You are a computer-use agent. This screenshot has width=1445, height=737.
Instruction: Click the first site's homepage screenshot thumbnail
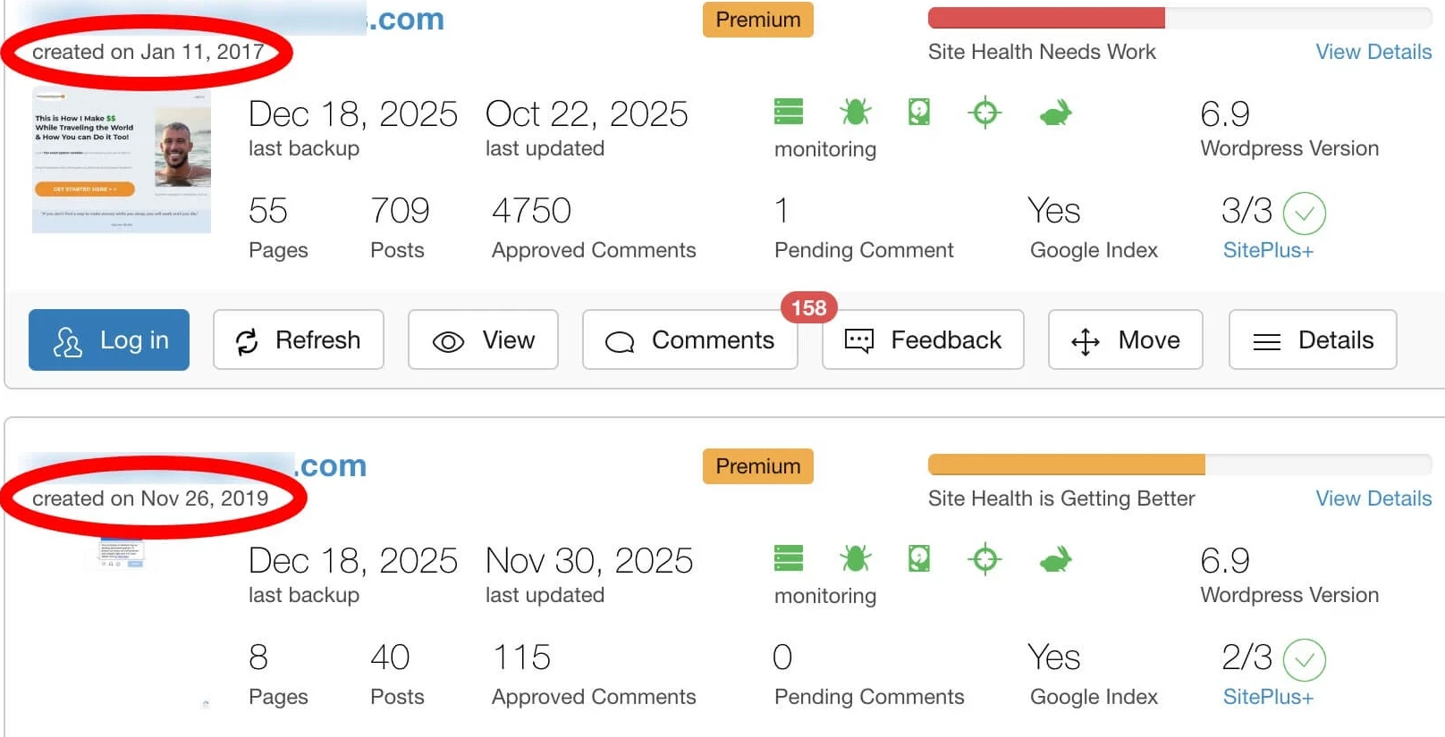tap(122, 161)
